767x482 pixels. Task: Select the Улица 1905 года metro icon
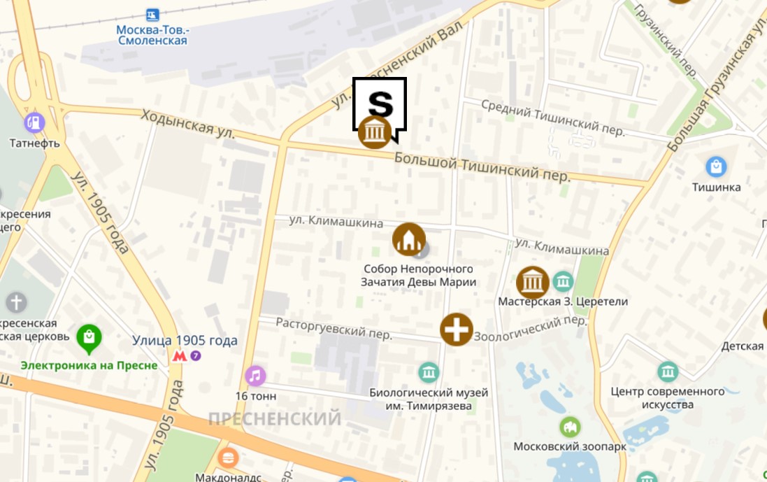(x=180, y=356)
